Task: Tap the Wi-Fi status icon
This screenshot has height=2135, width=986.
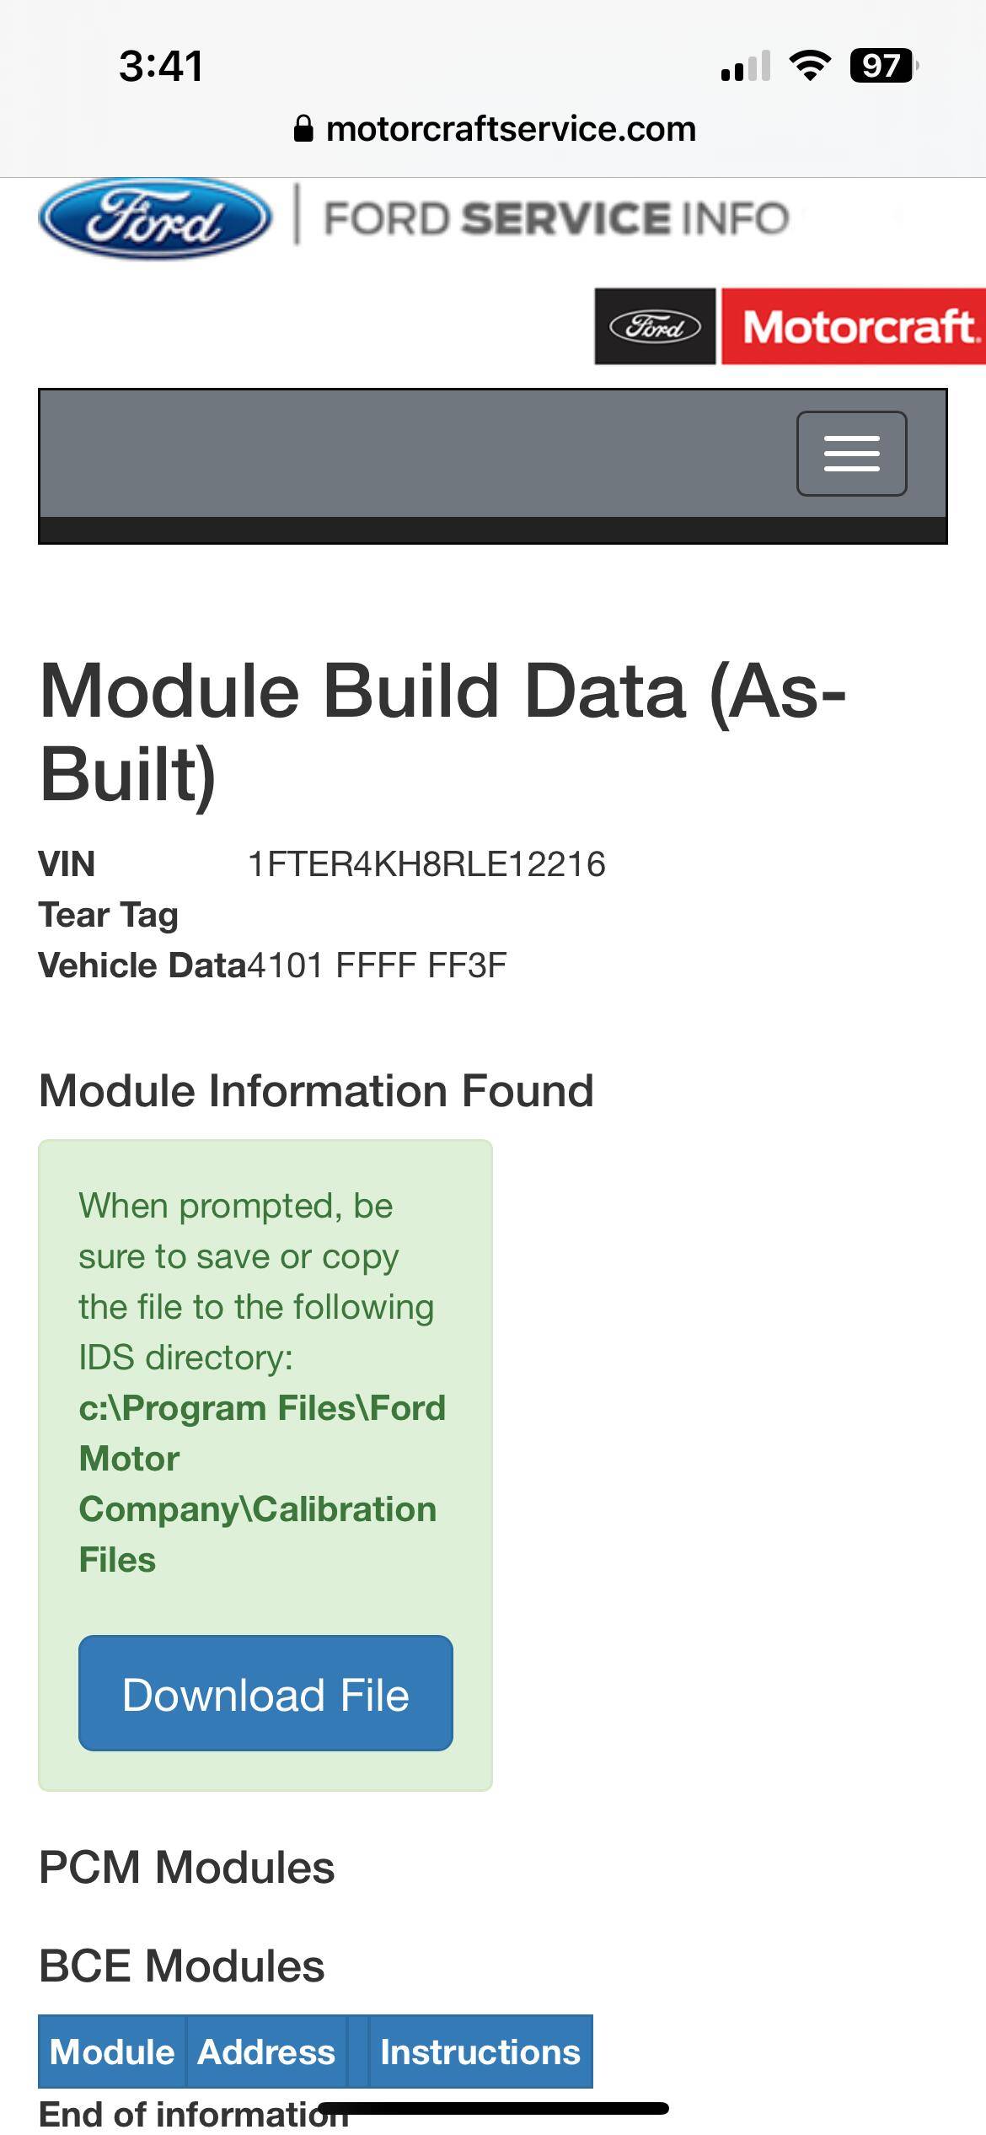Action: [810, 65]
